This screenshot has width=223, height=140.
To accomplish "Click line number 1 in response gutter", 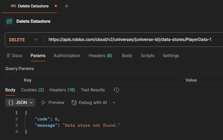I will [16, 113].
